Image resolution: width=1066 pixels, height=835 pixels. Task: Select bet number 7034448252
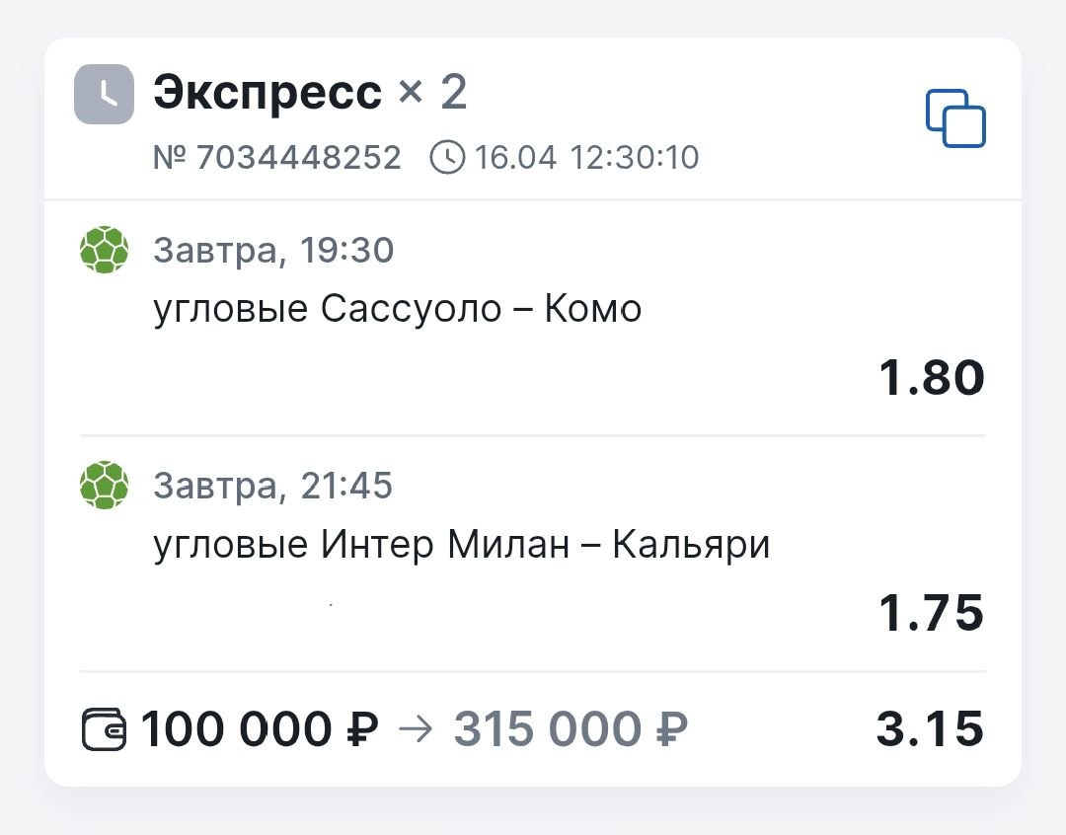pos(277,157)
